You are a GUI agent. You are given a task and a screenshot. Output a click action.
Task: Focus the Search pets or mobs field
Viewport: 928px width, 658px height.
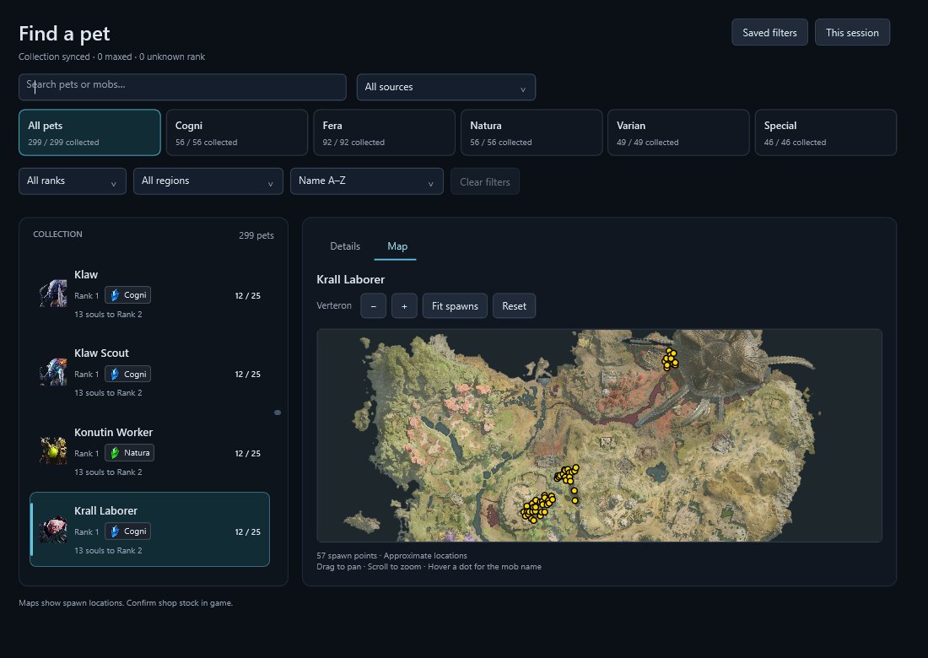click(x=182, y=87)
